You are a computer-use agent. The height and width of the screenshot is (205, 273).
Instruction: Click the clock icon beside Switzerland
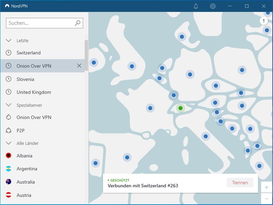point(8,53)
